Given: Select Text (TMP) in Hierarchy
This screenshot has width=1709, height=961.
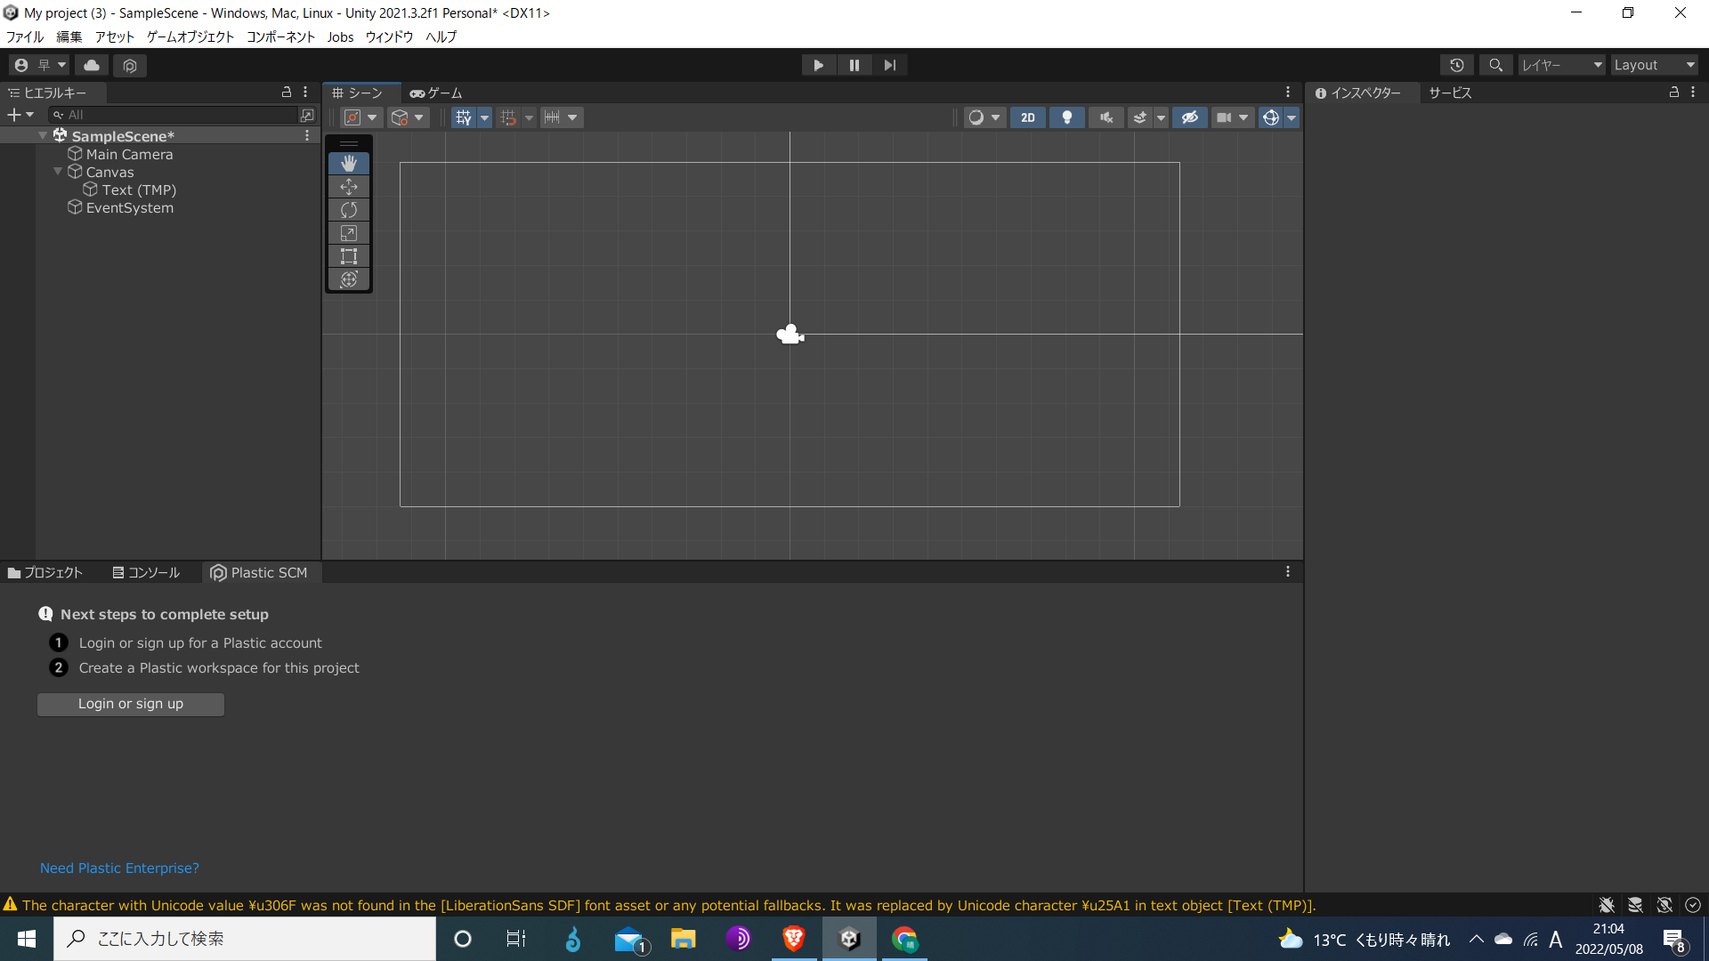Looking at the screenshot, I should point(139,190).
